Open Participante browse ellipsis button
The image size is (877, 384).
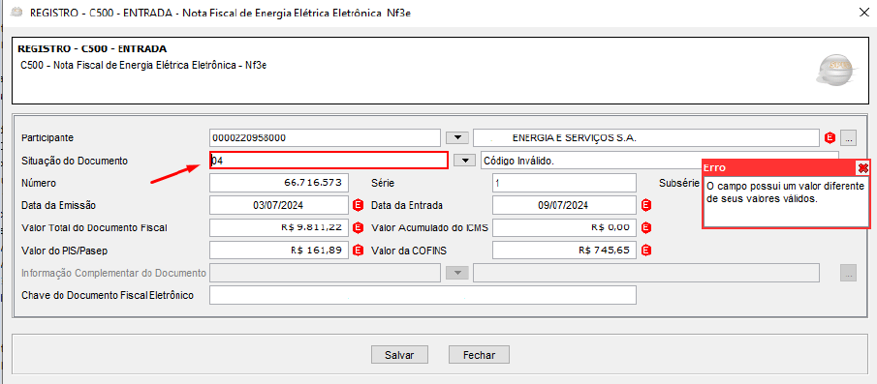tap(849, 137)
